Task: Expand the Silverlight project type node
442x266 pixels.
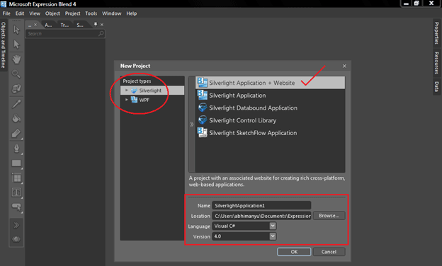Action: [x=127, y=91]
